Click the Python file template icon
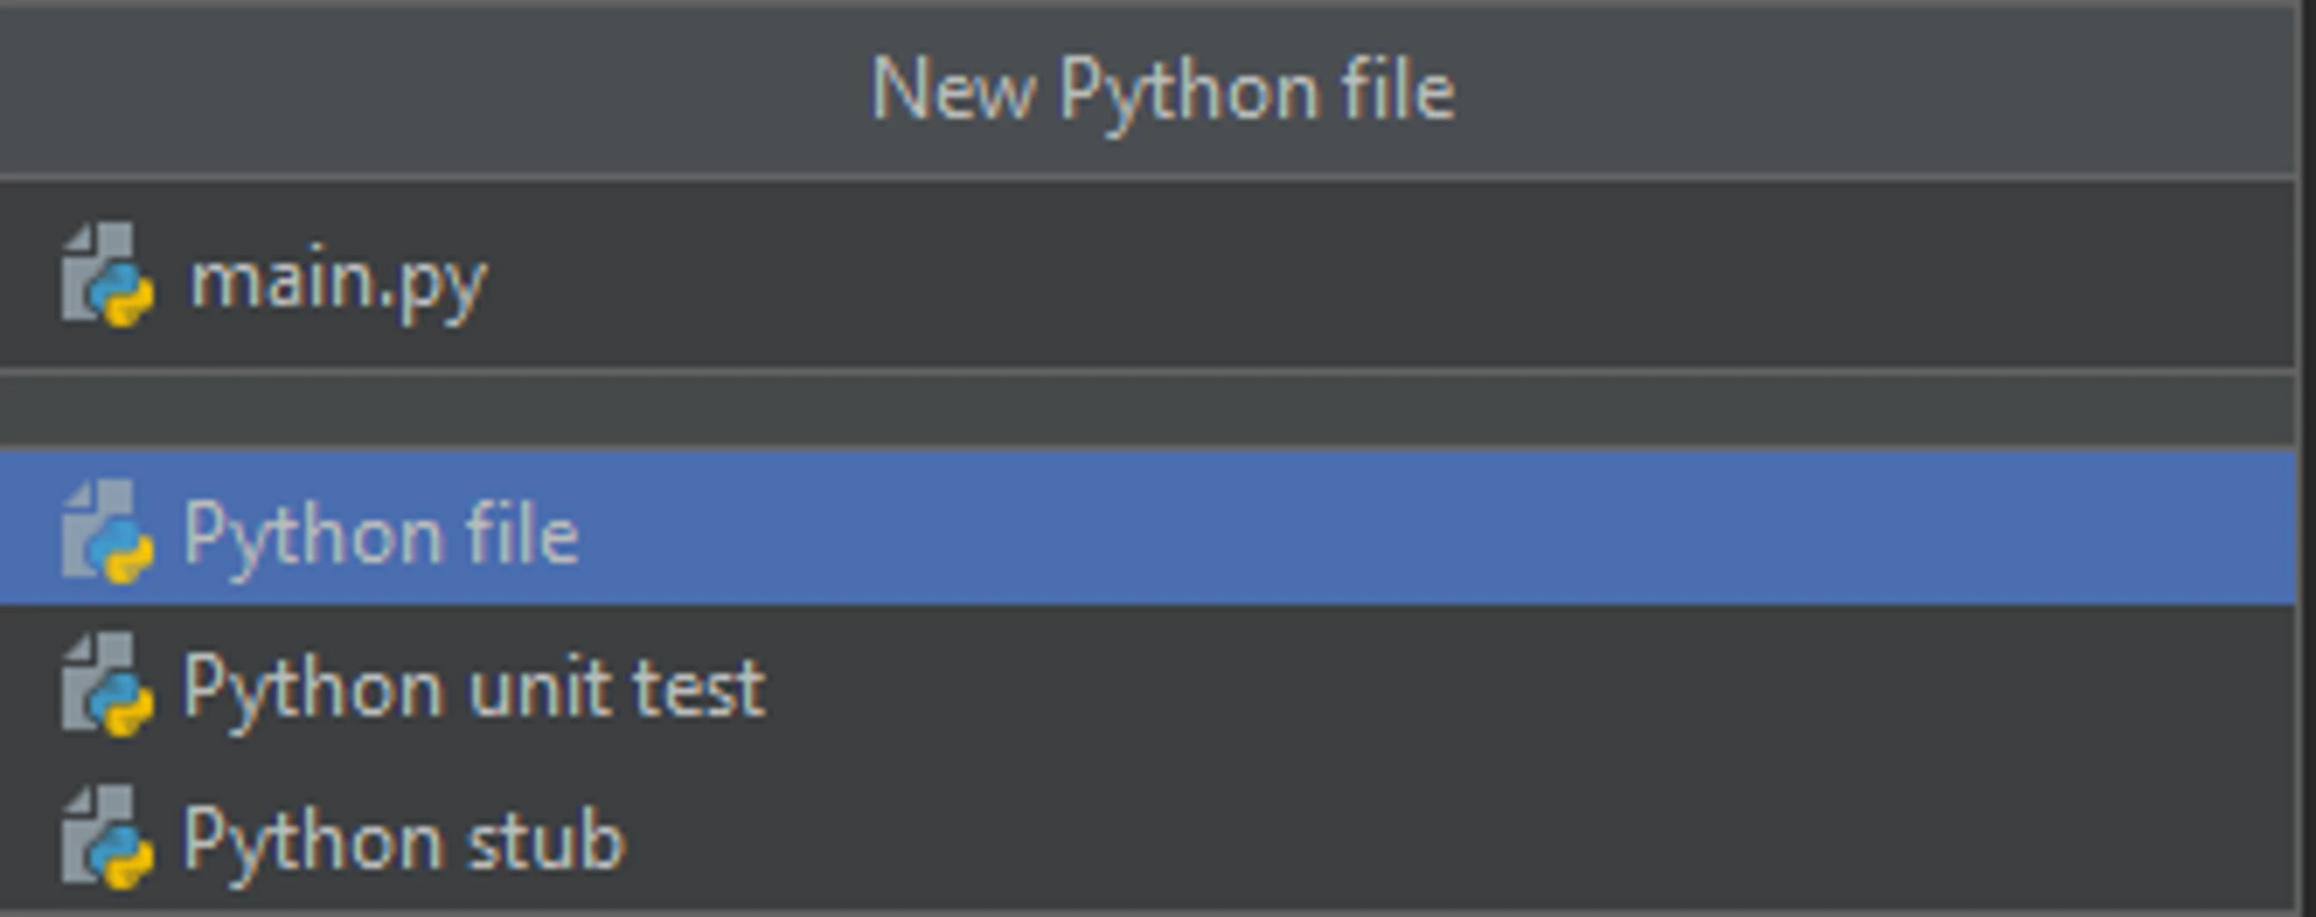The image size is (2316, 917). coord(108,532)
